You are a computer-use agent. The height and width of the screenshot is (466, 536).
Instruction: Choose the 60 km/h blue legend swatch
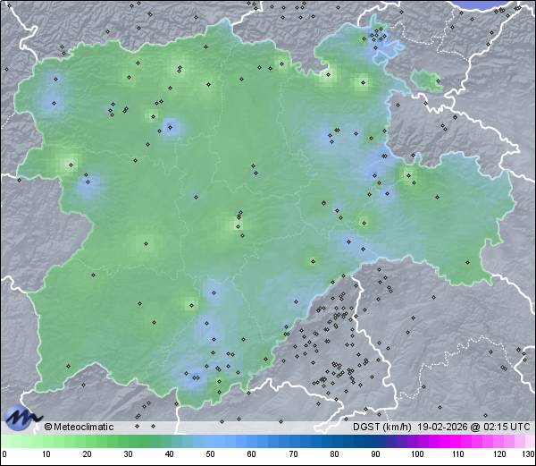(252, 442)
